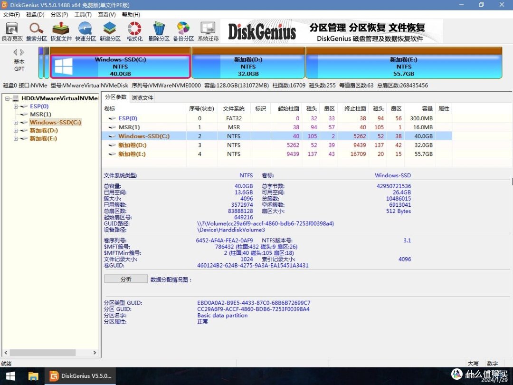Select MSR(1) in the disk tree
Image resolution: width=513 pixels, height=385 pixels.
[x=40, y=114]
